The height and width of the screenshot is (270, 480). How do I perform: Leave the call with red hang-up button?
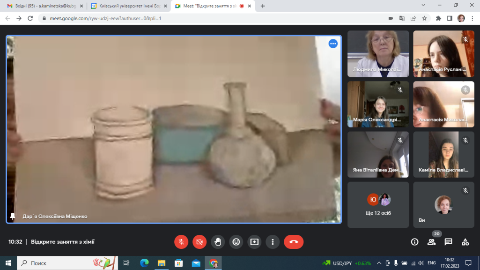pos(294,242)
